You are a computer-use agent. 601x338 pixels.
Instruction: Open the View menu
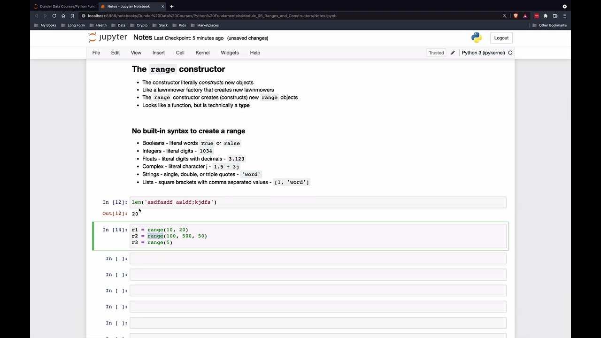coord(136,53)
